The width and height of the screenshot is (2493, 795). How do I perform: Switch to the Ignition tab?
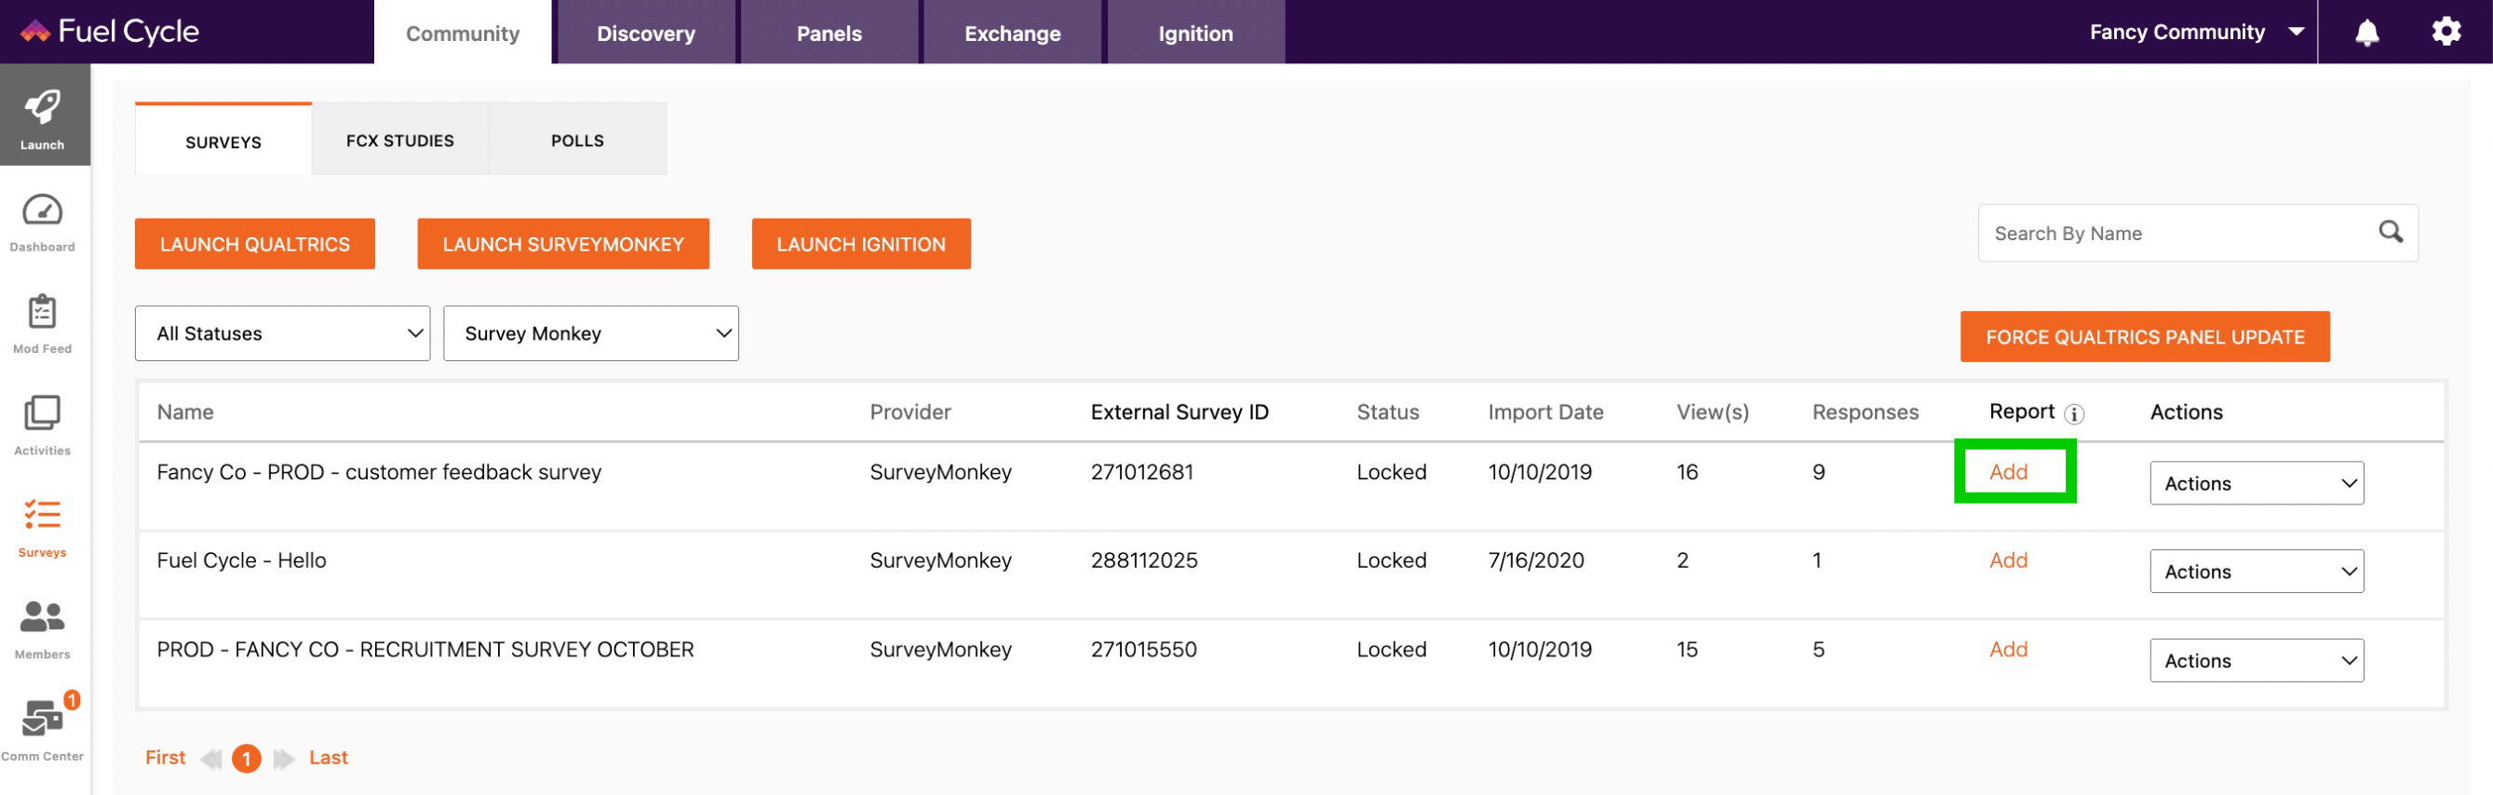pyautogui.click(x=1195, y=33)
